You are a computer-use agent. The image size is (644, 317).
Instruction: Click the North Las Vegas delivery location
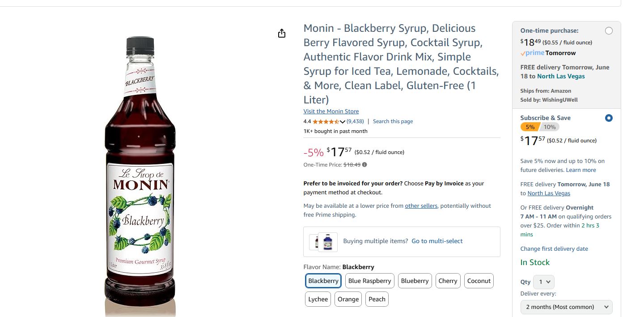561,76
